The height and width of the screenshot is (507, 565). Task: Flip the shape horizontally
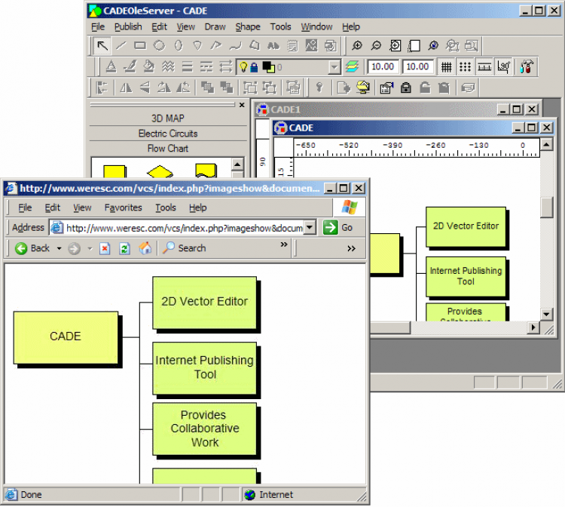(126, 88)
